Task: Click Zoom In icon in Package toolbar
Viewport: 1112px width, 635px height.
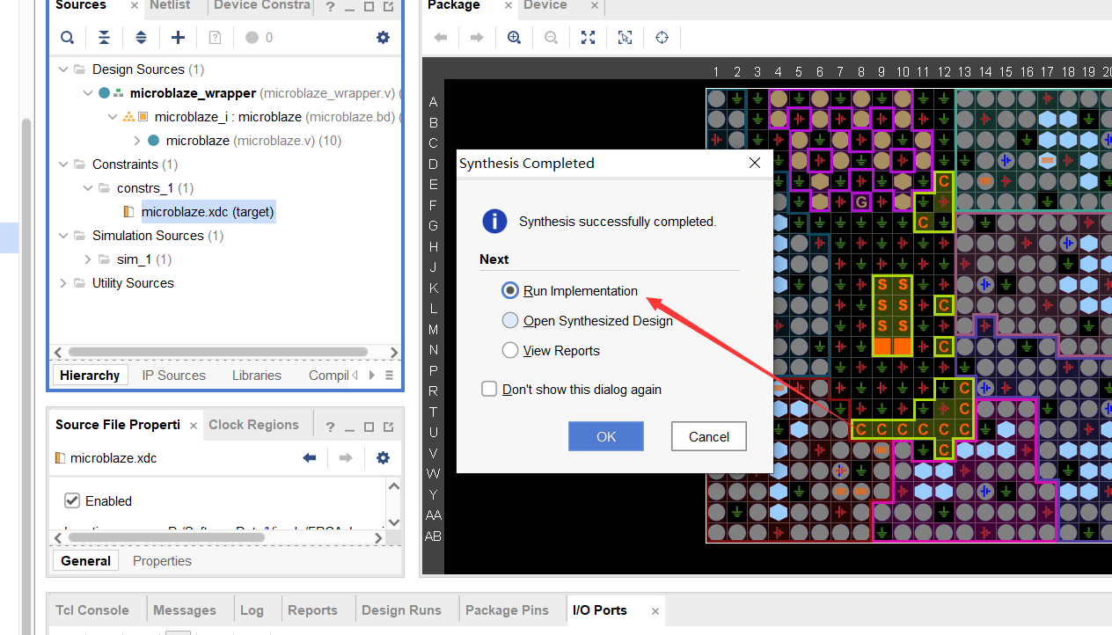Action: pos(514,38)
